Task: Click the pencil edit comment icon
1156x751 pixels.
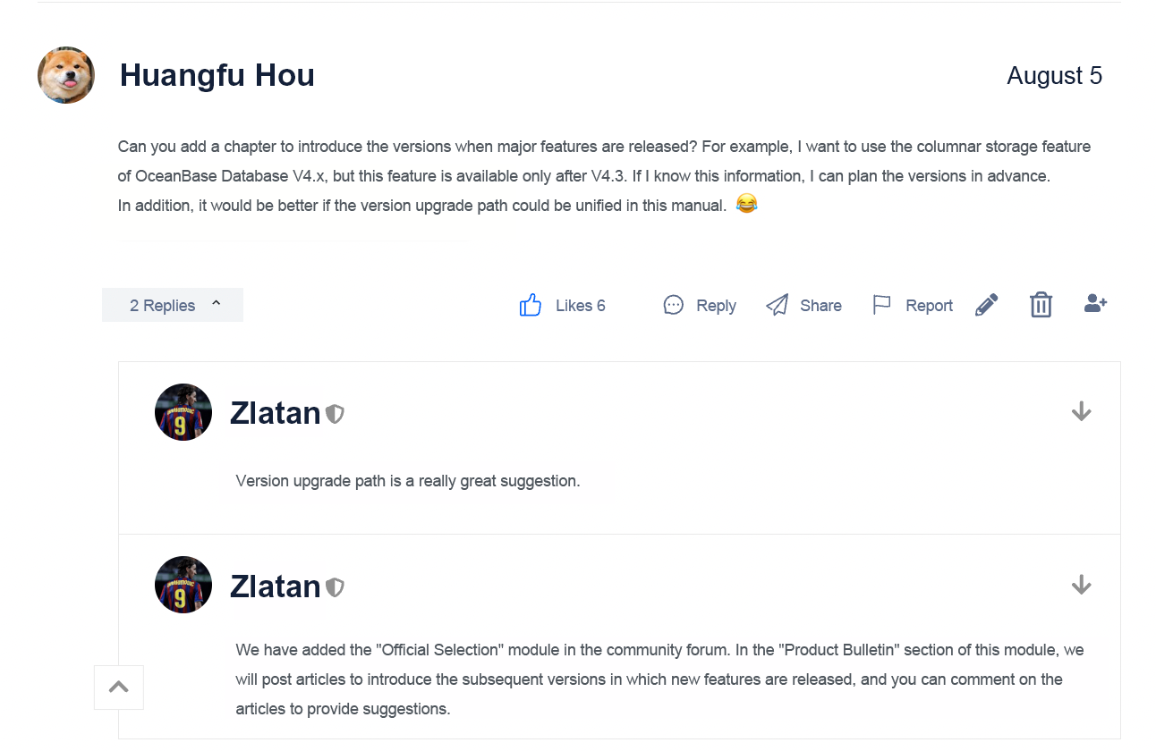Action: [986, 305]
